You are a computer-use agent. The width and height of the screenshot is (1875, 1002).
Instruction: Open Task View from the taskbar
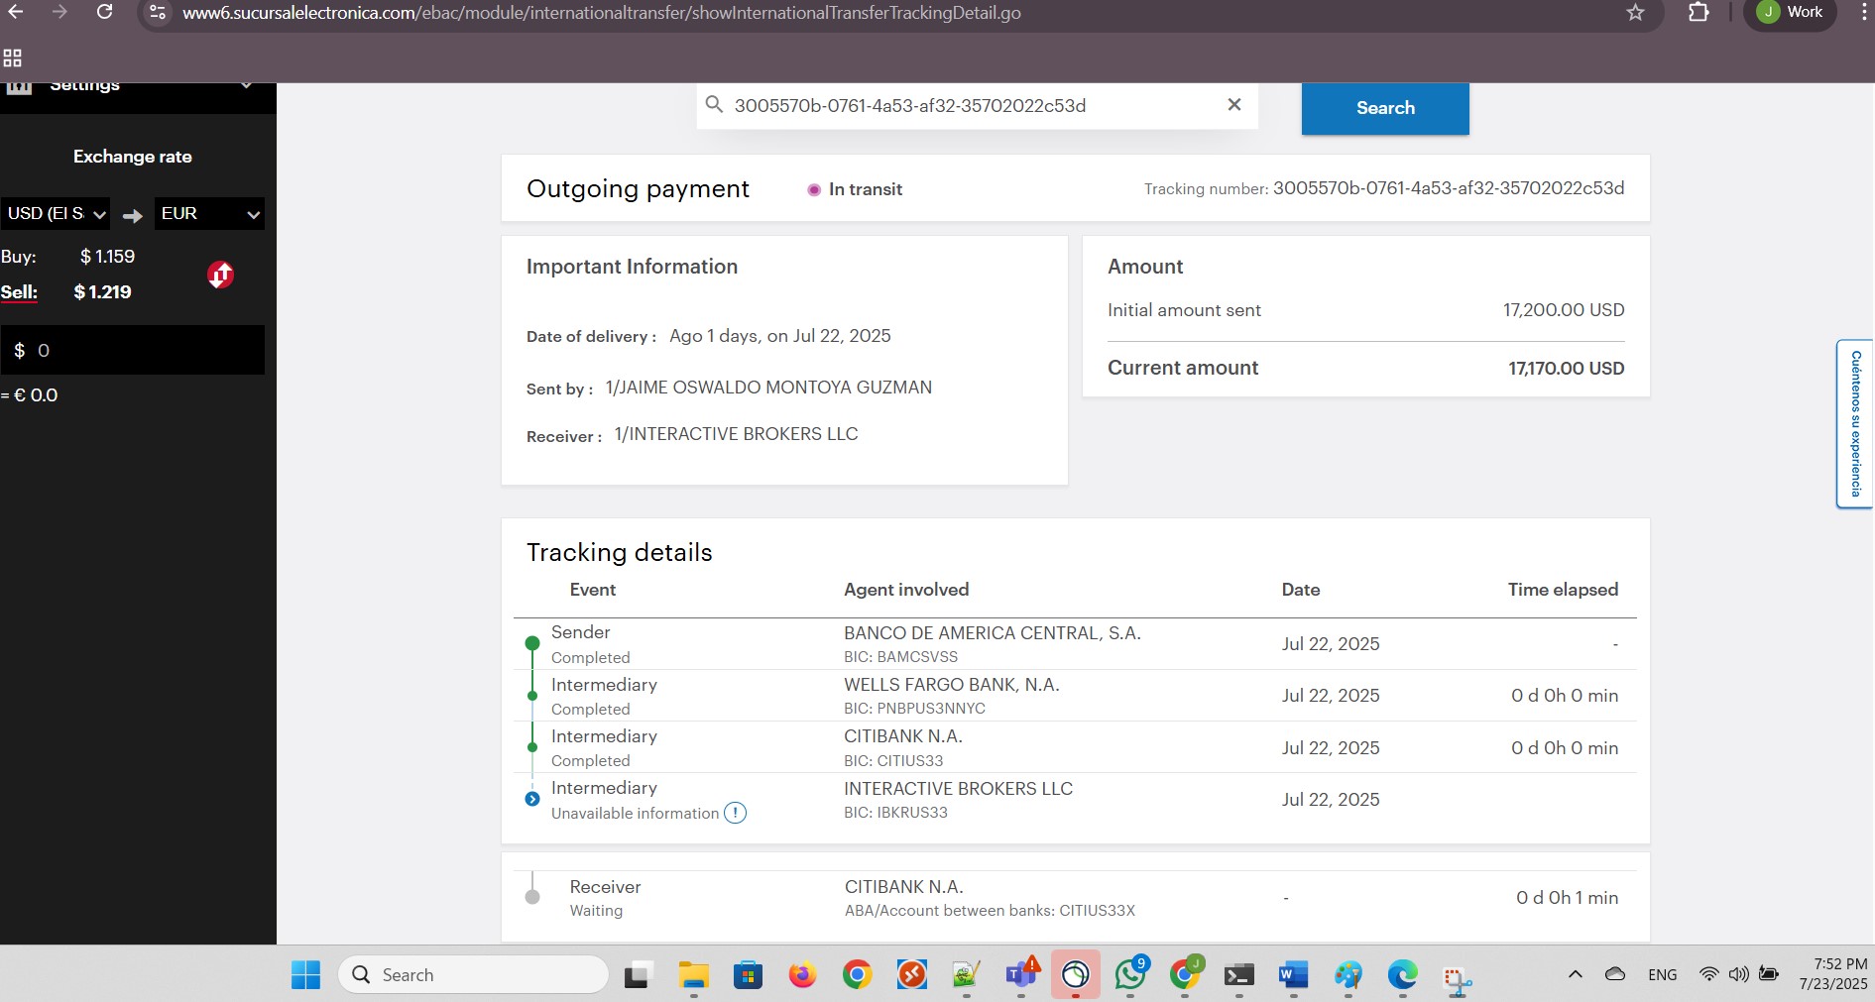[x=639, y=975]
